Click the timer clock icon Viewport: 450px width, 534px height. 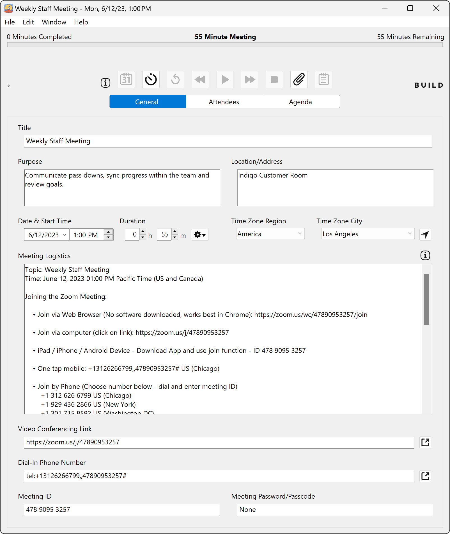(151, 79)
